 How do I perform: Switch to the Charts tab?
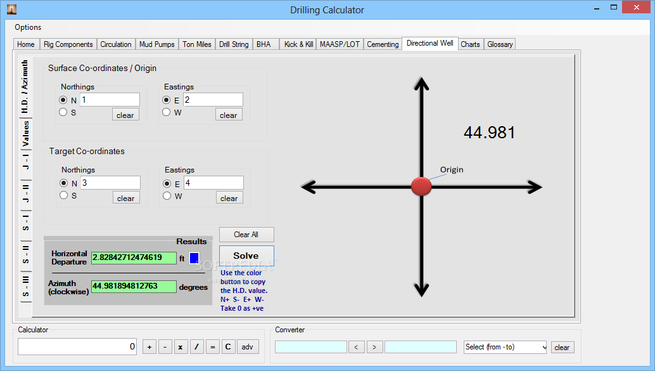[471, 44]
